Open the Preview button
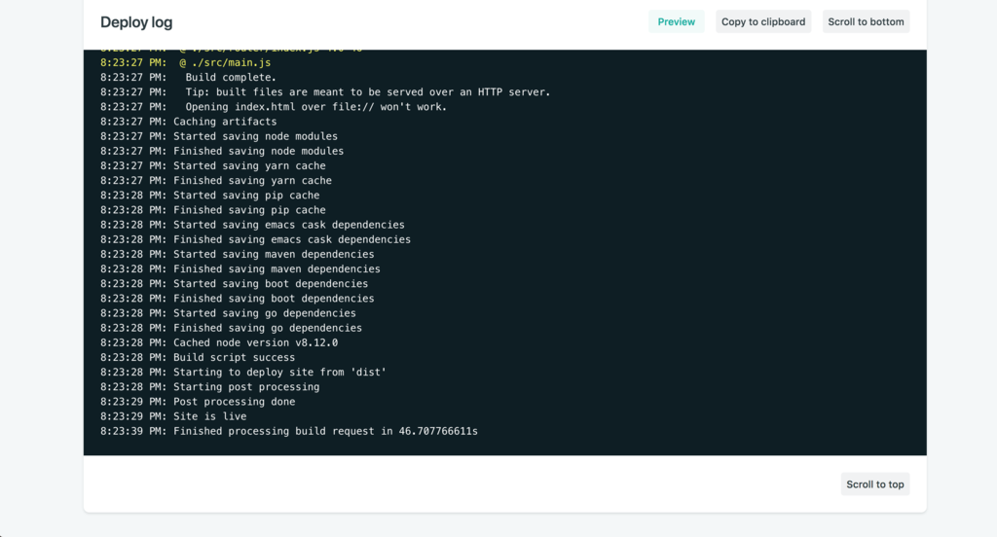 point(676,21)
